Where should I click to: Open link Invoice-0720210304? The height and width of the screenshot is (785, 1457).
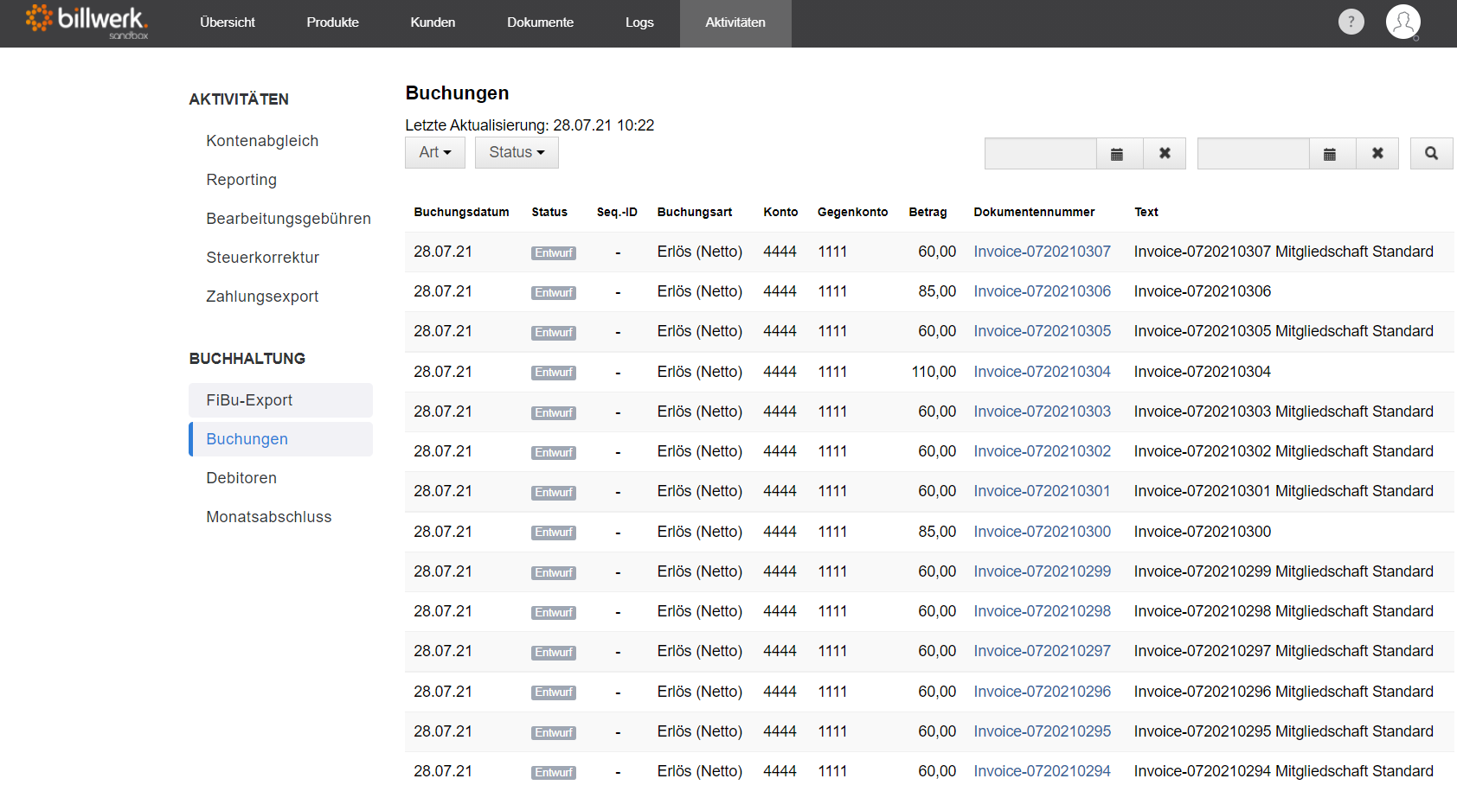pyautogui.click(x=1042, y=372)
